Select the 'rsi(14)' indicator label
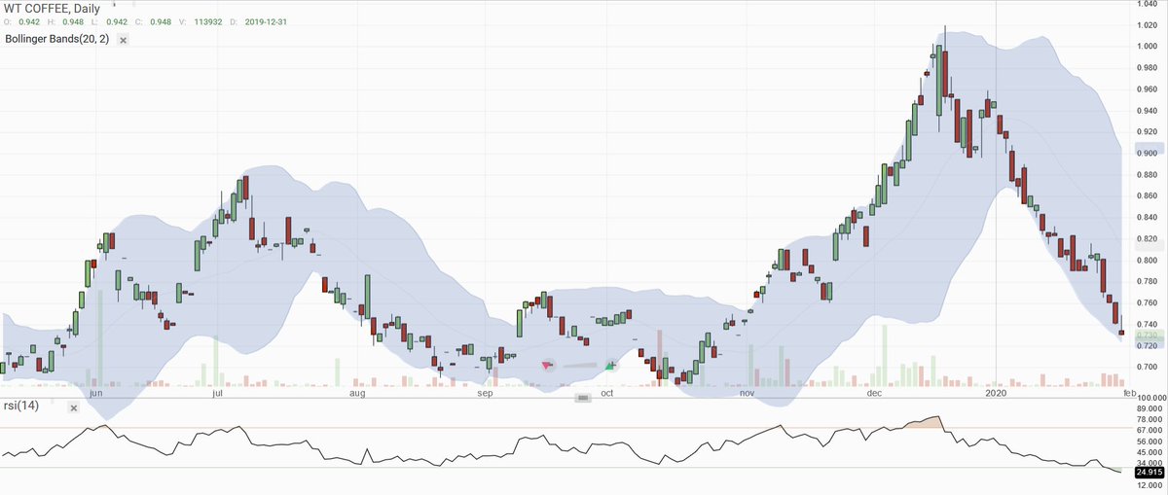The image size is (1168, 495). [x=21, y=406]
